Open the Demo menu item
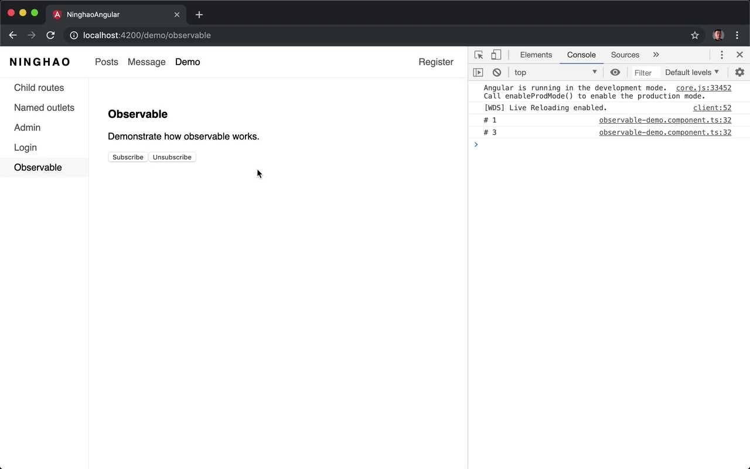This screenshot has height=469, width=750. tap(187, 62)
